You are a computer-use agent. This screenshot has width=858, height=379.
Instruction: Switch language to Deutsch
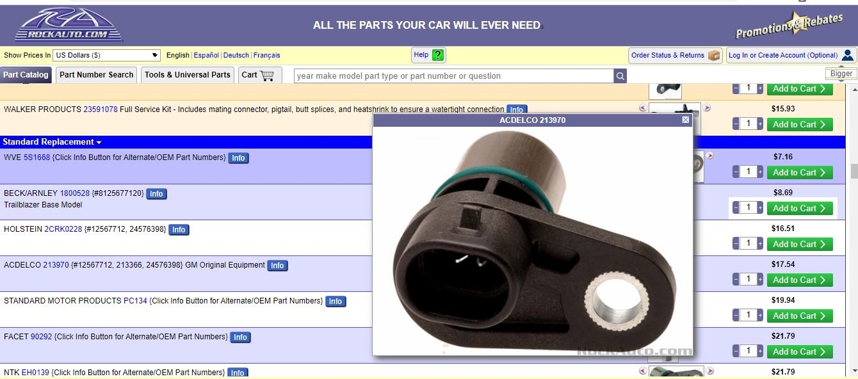(236, 56)
